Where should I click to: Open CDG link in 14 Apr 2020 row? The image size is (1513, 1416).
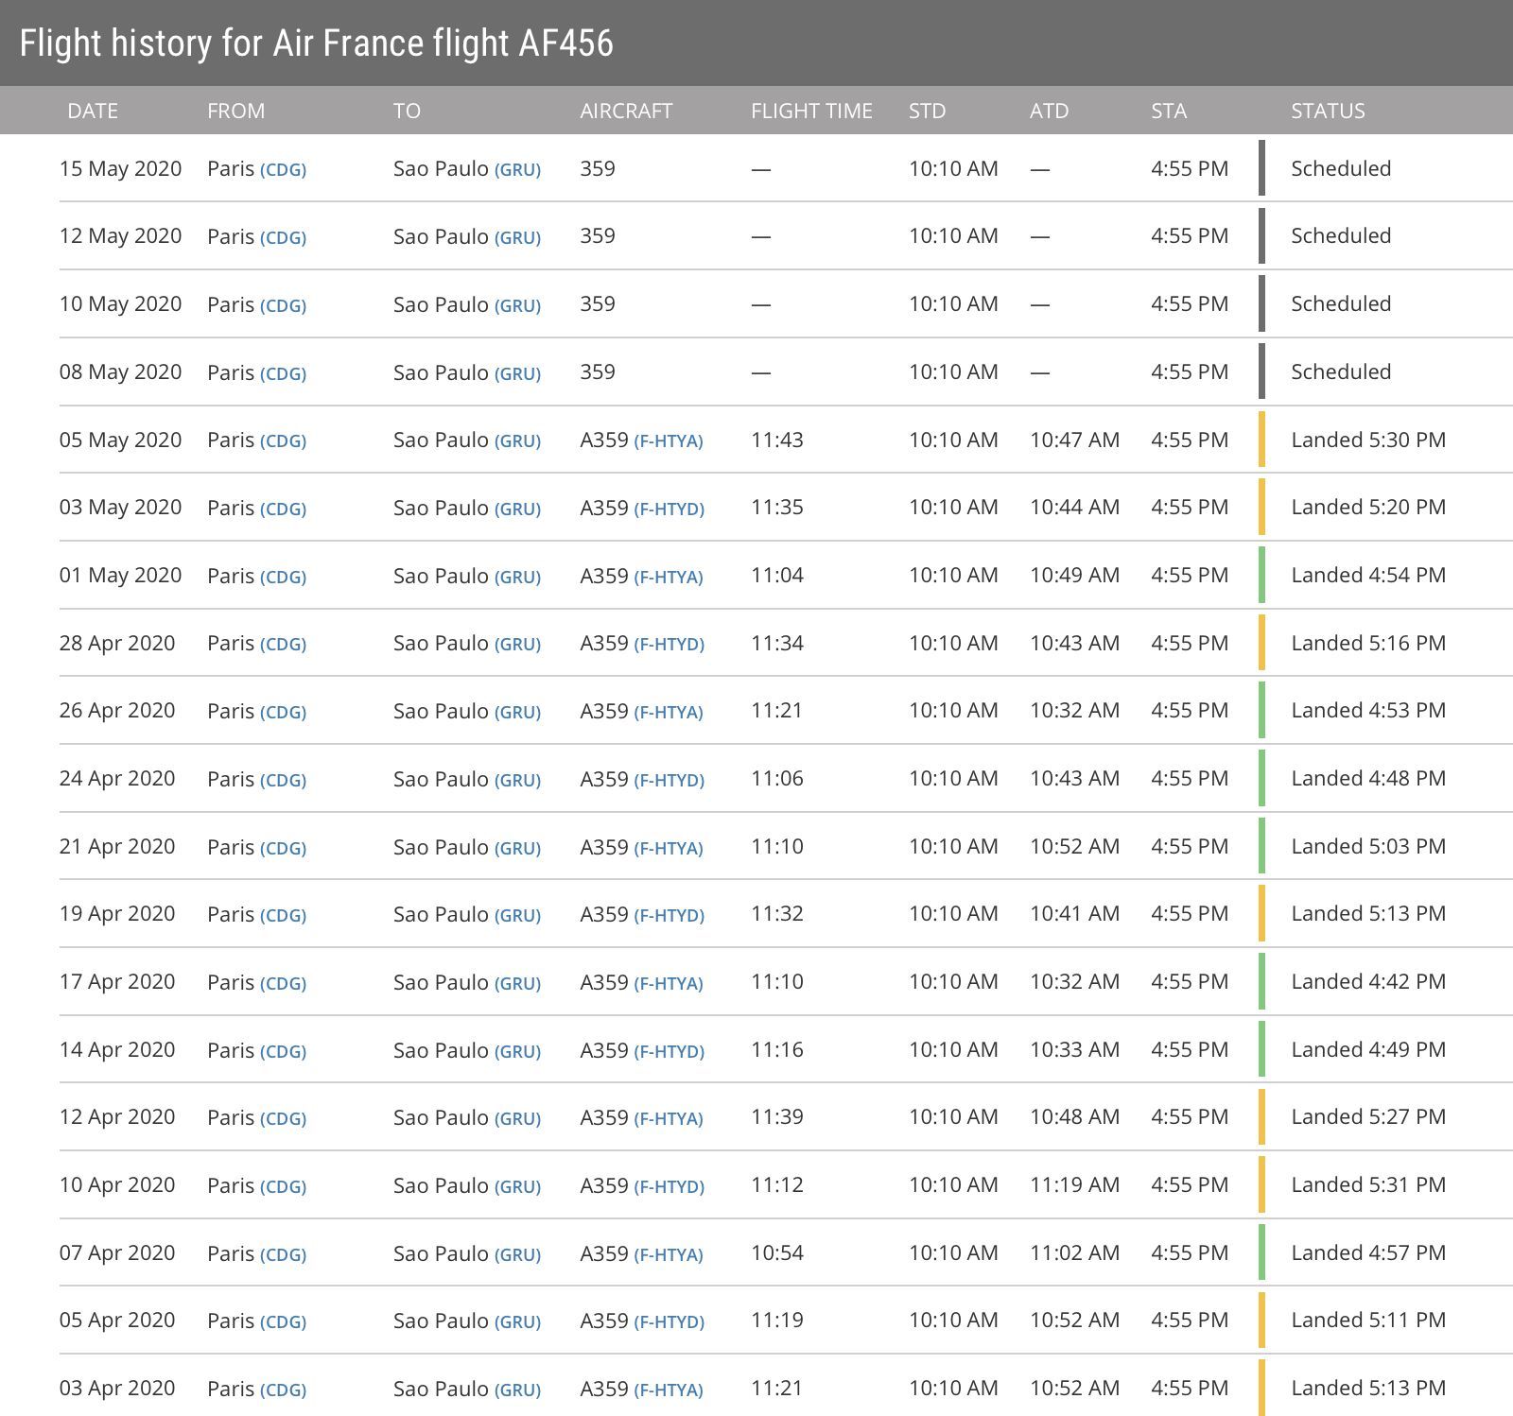(x=283, y=1051)
